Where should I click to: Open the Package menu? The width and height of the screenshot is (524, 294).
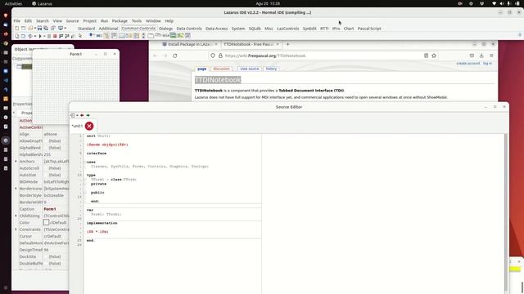[120, 20]
